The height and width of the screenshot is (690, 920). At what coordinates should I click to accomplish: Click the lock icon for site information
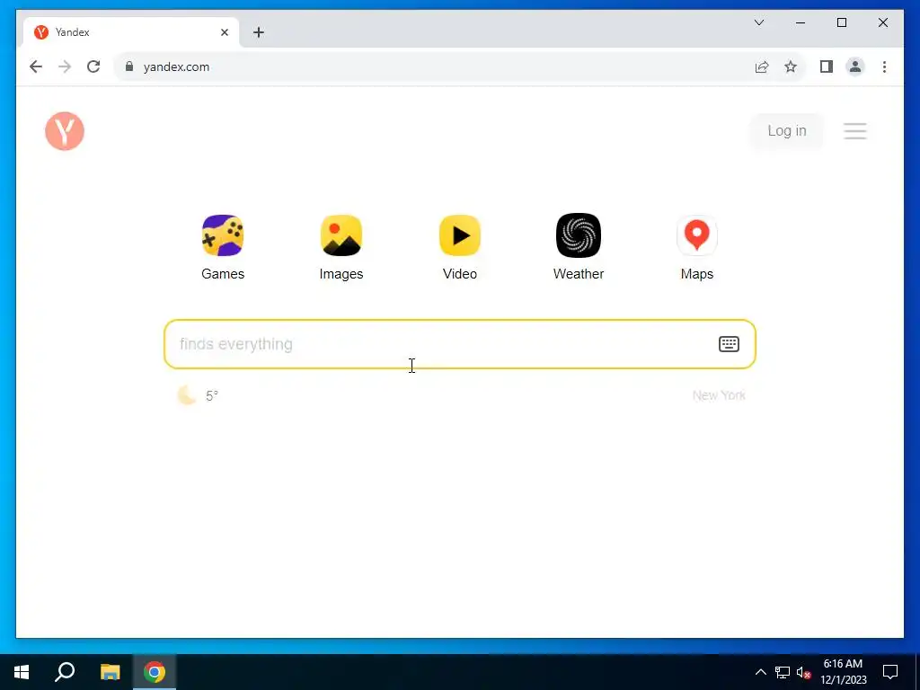pos(129,66)
